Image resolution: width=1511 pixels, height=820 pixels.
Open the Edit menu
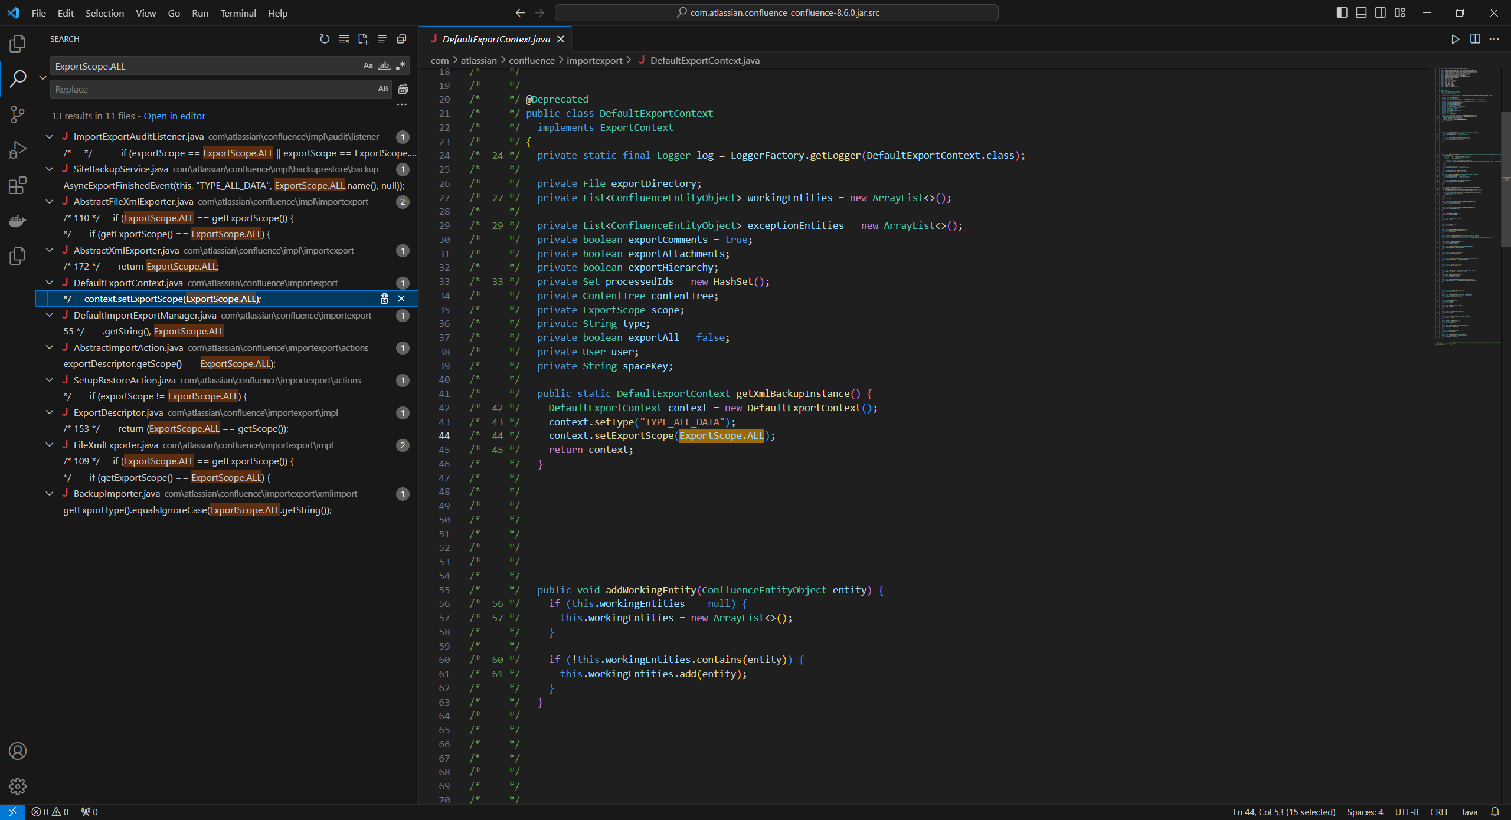coord(66,13)
